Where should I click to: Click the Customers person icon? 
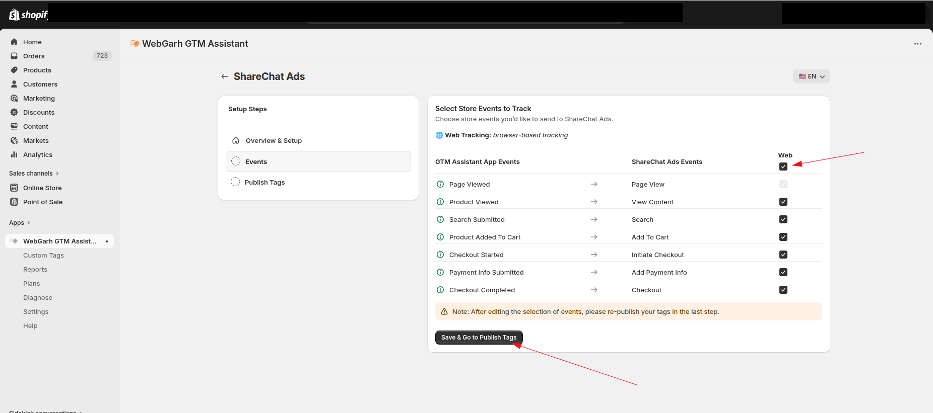tap(14, 84)
